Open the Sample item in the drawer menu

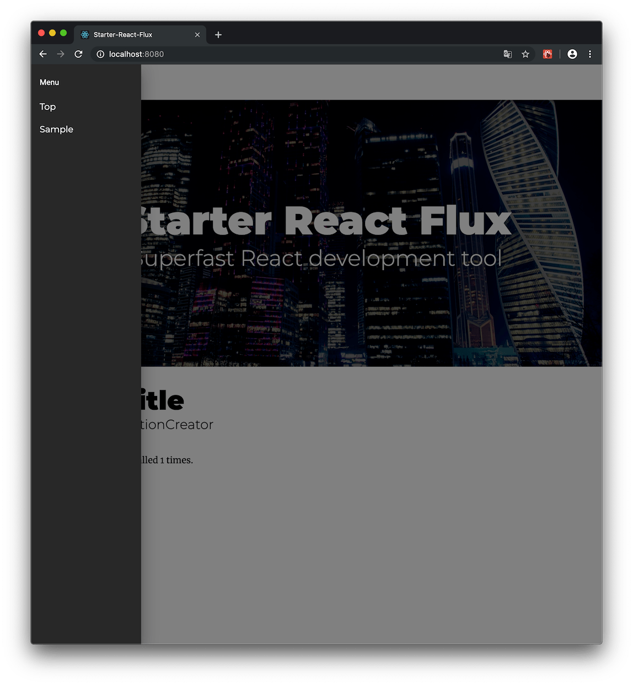click(56, 129)
